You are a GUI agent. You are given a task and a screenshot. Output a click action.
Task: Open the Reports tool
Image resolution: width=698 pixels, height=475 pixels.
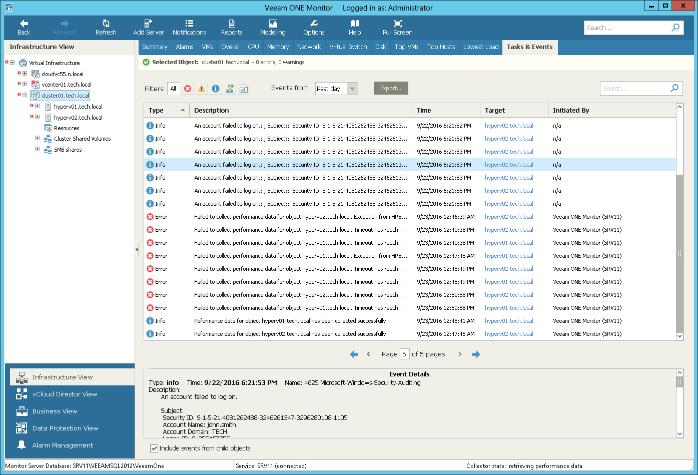coord(232,28)
